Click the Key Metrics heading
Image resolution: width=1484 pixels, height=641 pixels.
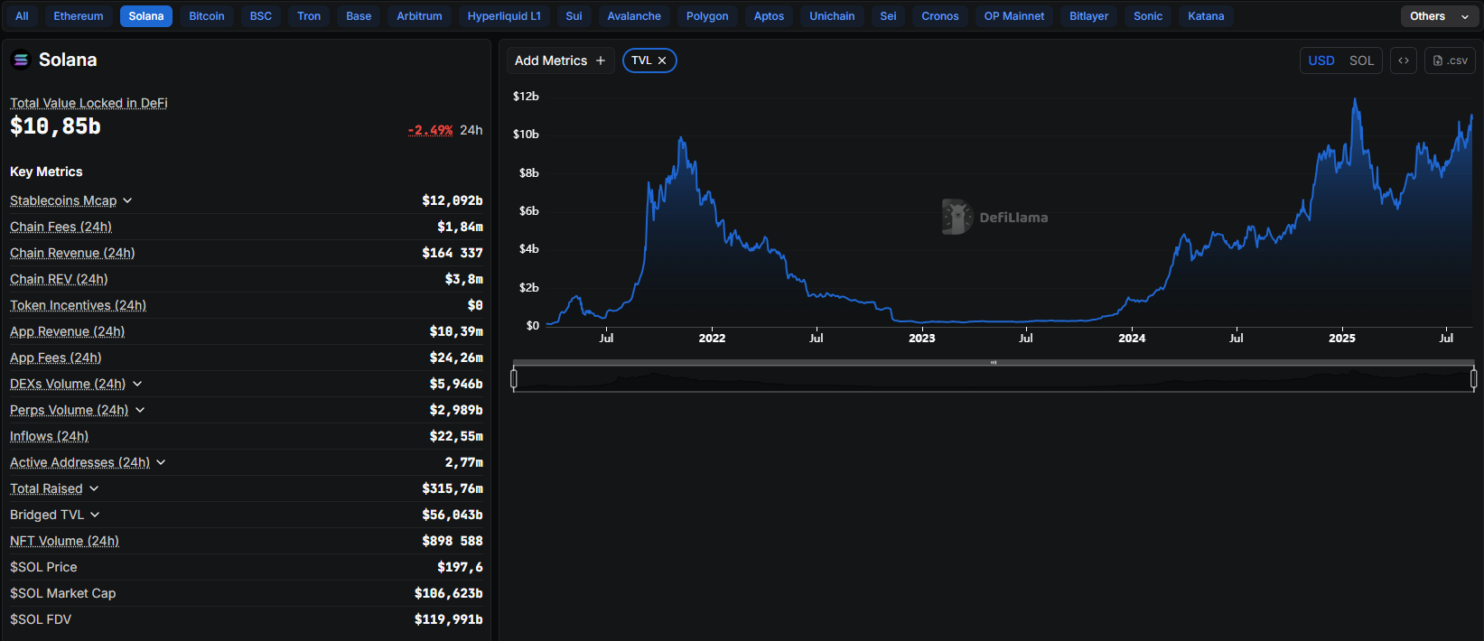tap(46, 172)
